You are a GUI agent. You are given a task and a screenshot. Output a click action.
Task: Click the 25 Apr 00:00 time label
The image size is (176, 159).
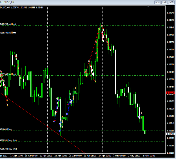pyautogui.click(x=75, y=156)
